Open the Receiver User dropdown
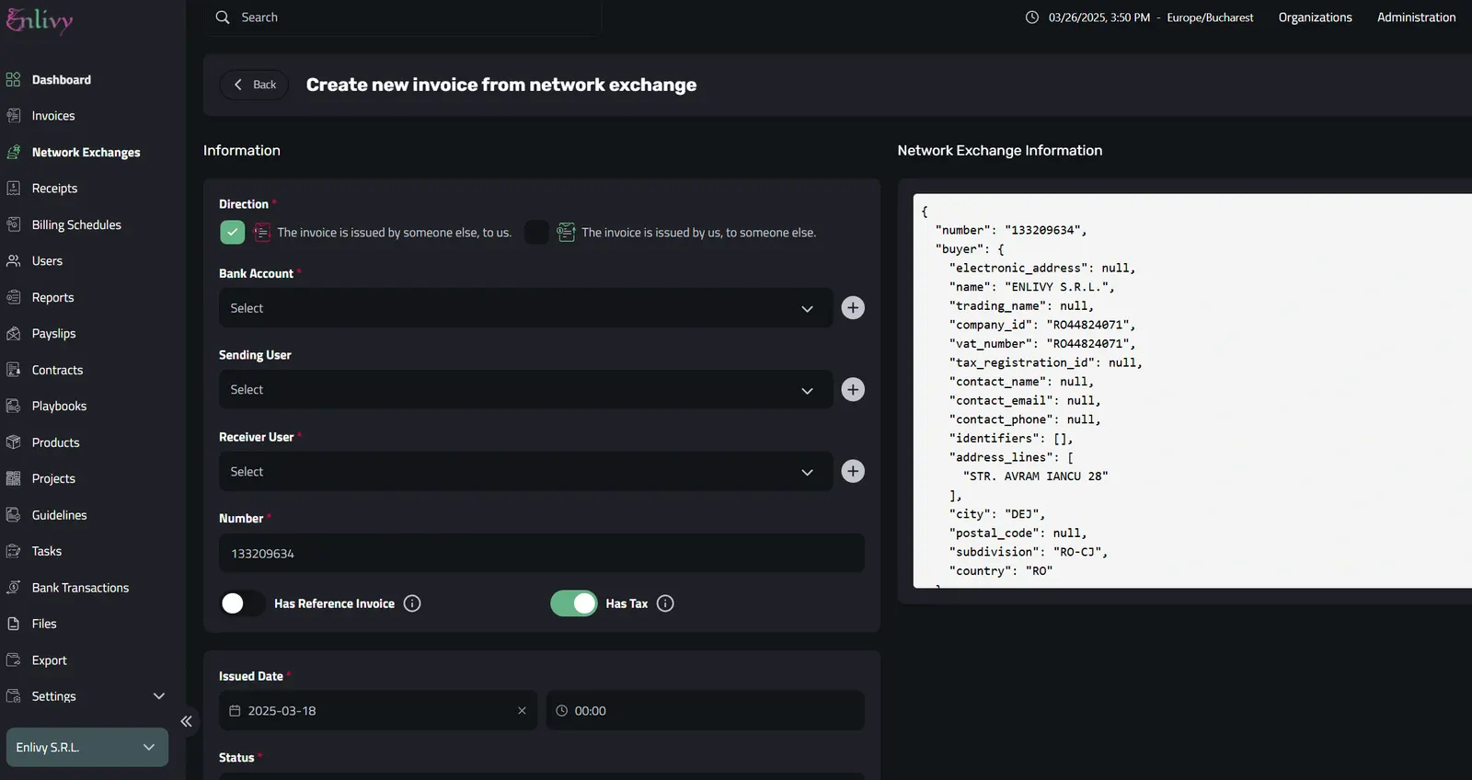1472x780 pixels. tap(525, 472)
